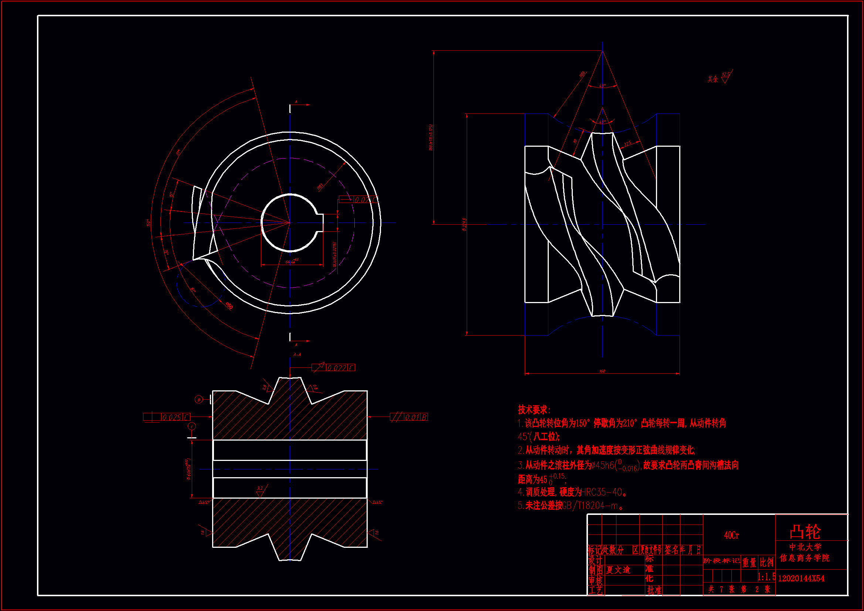This screenshot has width=864, height=611.
Task: Select the 0.022 runout tolerance frame
Action: [x=333, y=368]
